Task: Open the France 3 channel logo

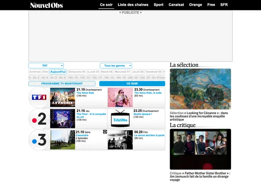Action: point(39,140)
